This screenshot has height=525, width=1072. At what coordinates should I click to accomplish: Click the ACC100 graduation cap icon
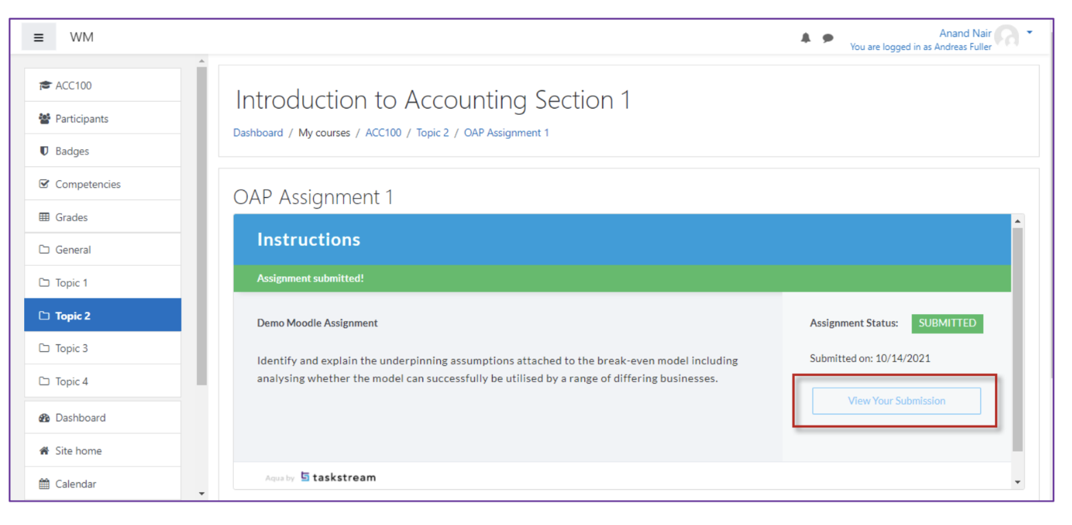pyautogui.click(x=45, y=86)
